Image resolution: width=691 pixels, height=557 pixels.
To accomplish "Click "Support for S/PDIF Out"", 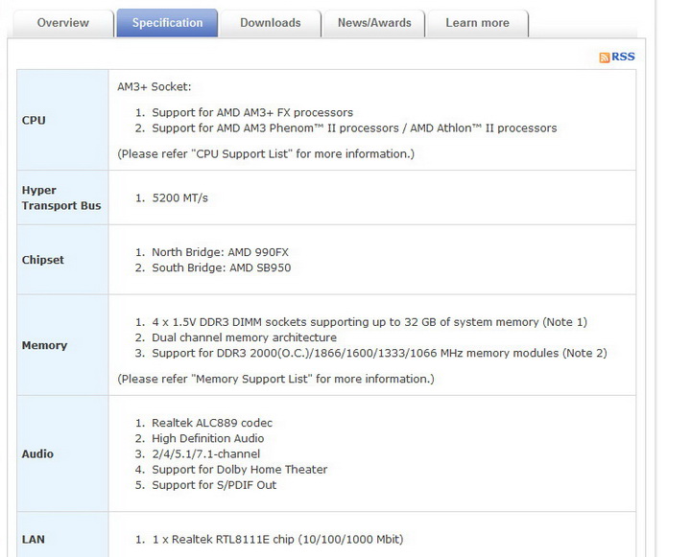I will (x=214, y=485).
